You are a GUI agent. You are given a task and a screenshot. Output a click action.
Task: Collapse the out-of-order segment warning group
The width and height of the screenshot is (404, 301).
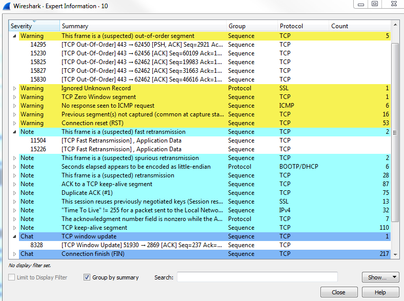pyautogui.click(x=14, y=36)
